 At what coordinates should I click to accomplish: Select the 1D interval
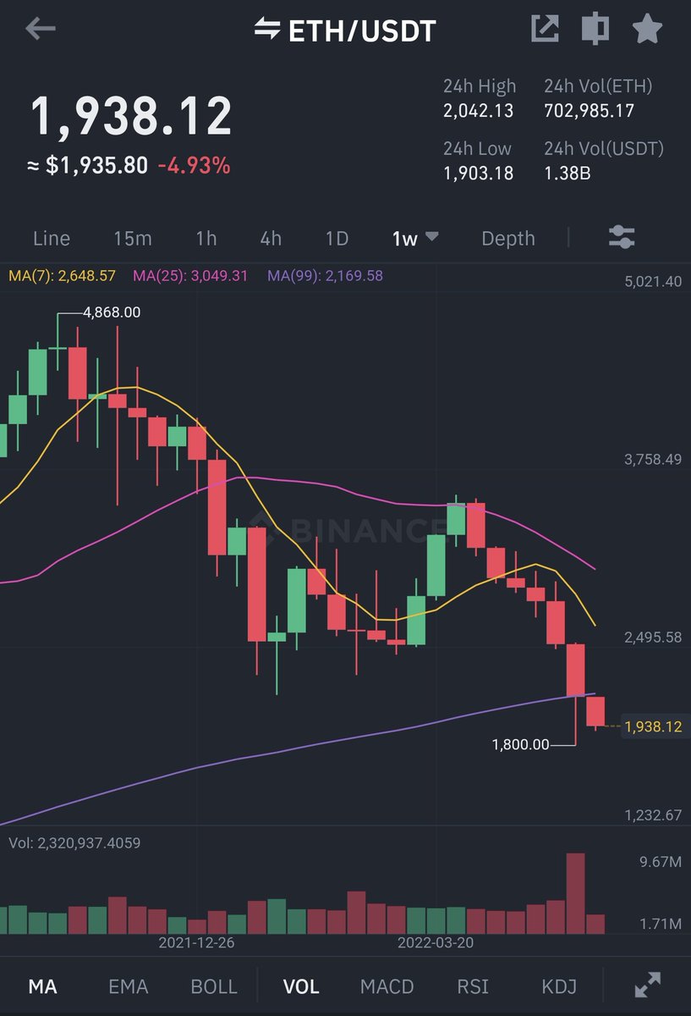tap(337, 239)
